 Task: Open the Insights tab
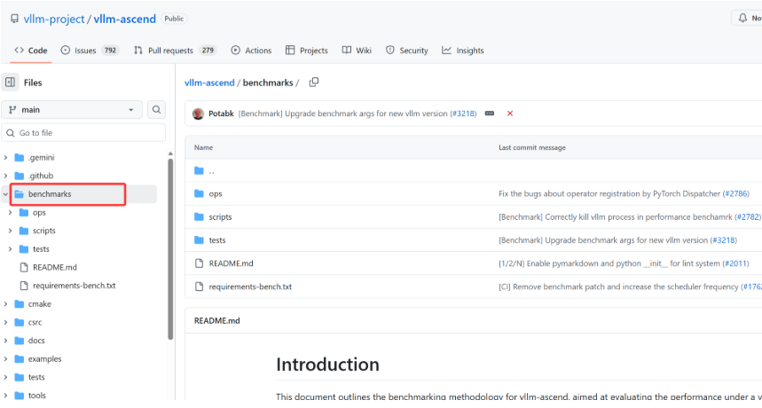tap(463, 51)
